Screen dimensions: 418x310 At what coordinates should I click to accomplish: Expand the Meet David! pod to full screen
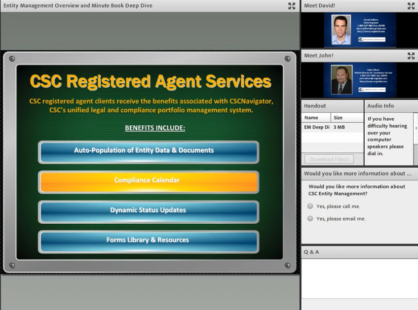click(411, 6)
